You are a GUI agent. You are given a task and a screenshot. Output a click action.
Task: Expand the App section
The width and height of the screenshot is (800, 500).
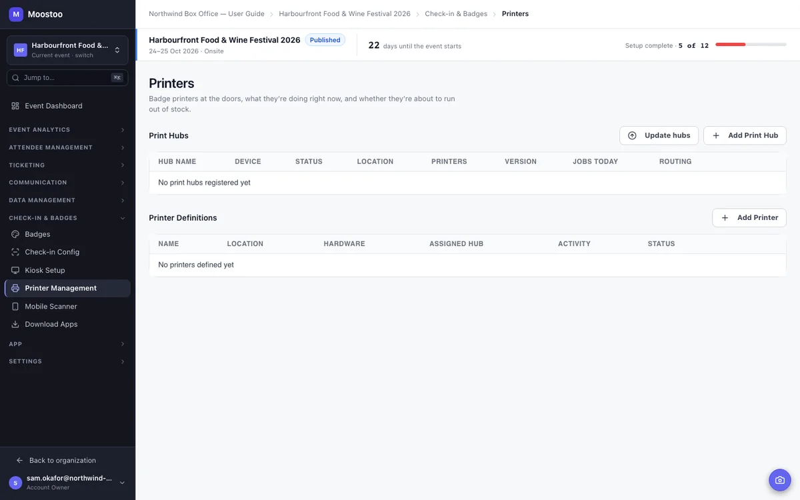click(67, 344)
